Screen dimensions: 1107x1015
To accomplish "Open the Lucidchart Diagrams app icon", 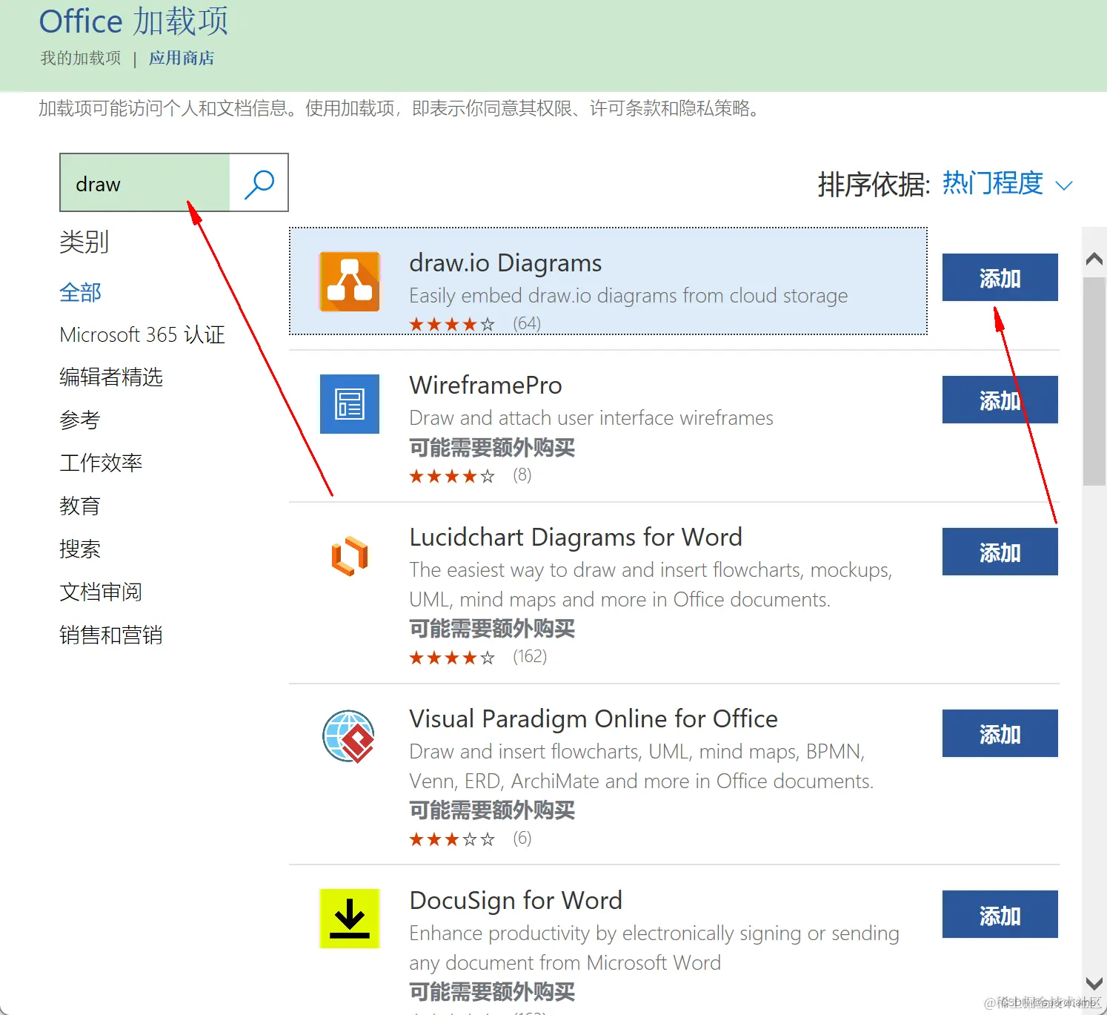I will [350, 555].
